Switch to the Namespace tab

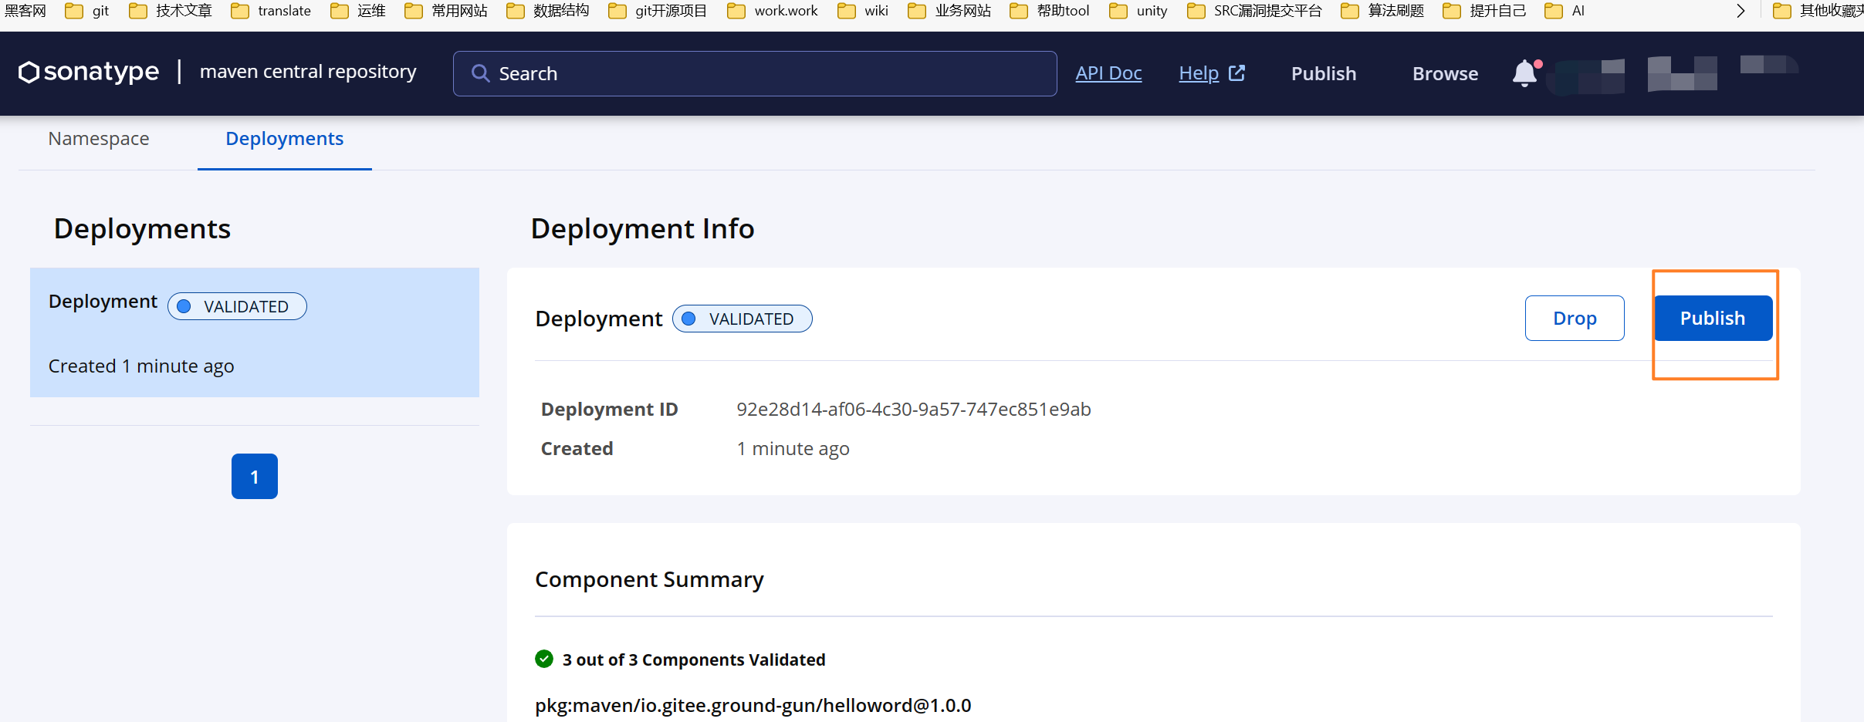coord(99,139)
